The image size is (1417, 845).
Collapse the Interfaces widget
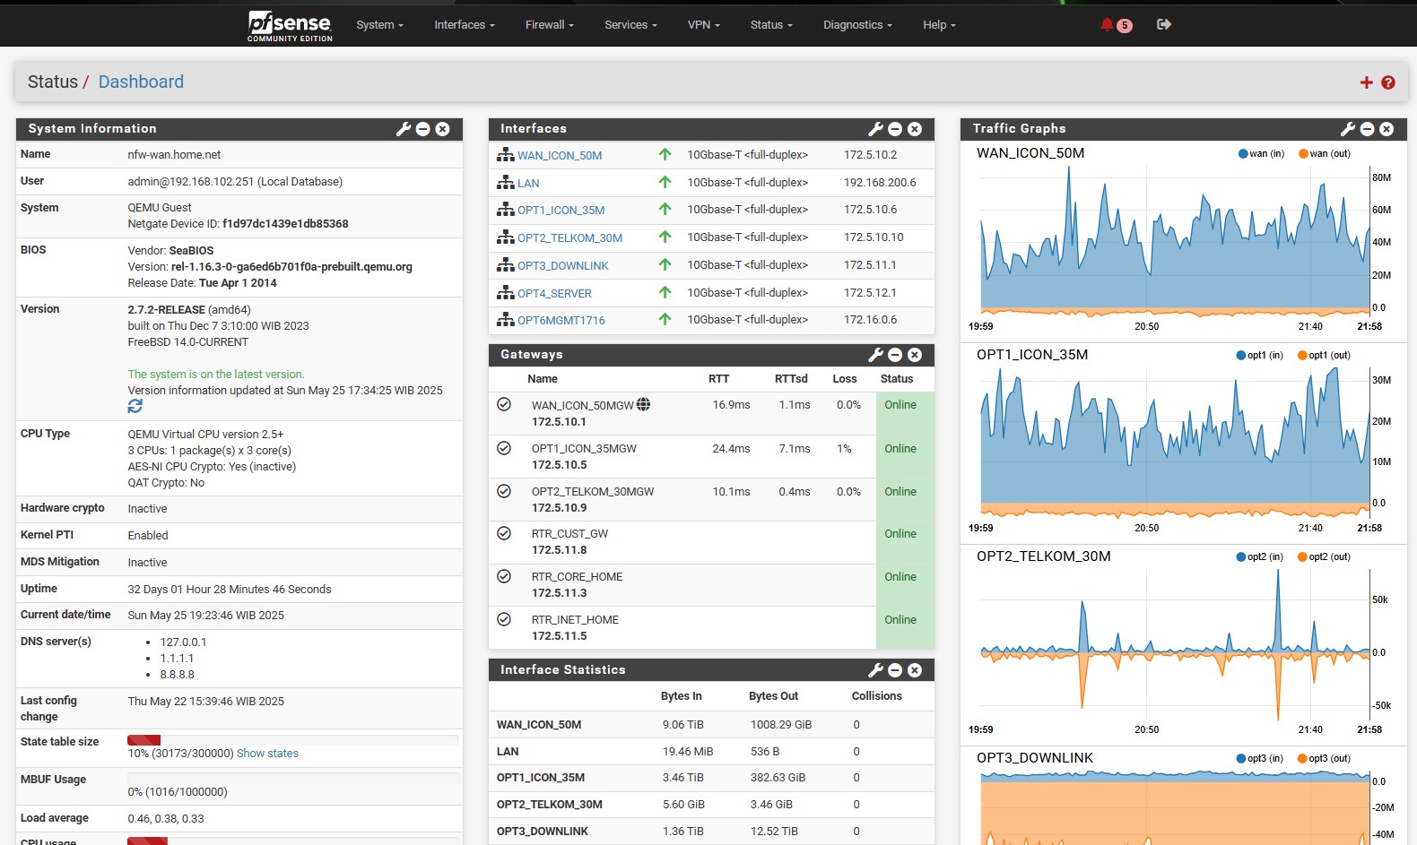pyautogui.click(x=895, y=129)
